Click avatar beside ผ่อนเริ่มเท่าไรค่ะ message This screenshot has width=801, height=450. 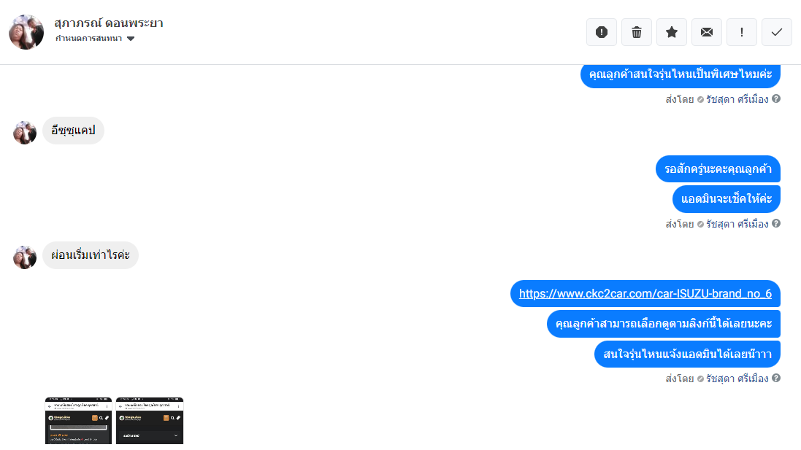(25, 257)
